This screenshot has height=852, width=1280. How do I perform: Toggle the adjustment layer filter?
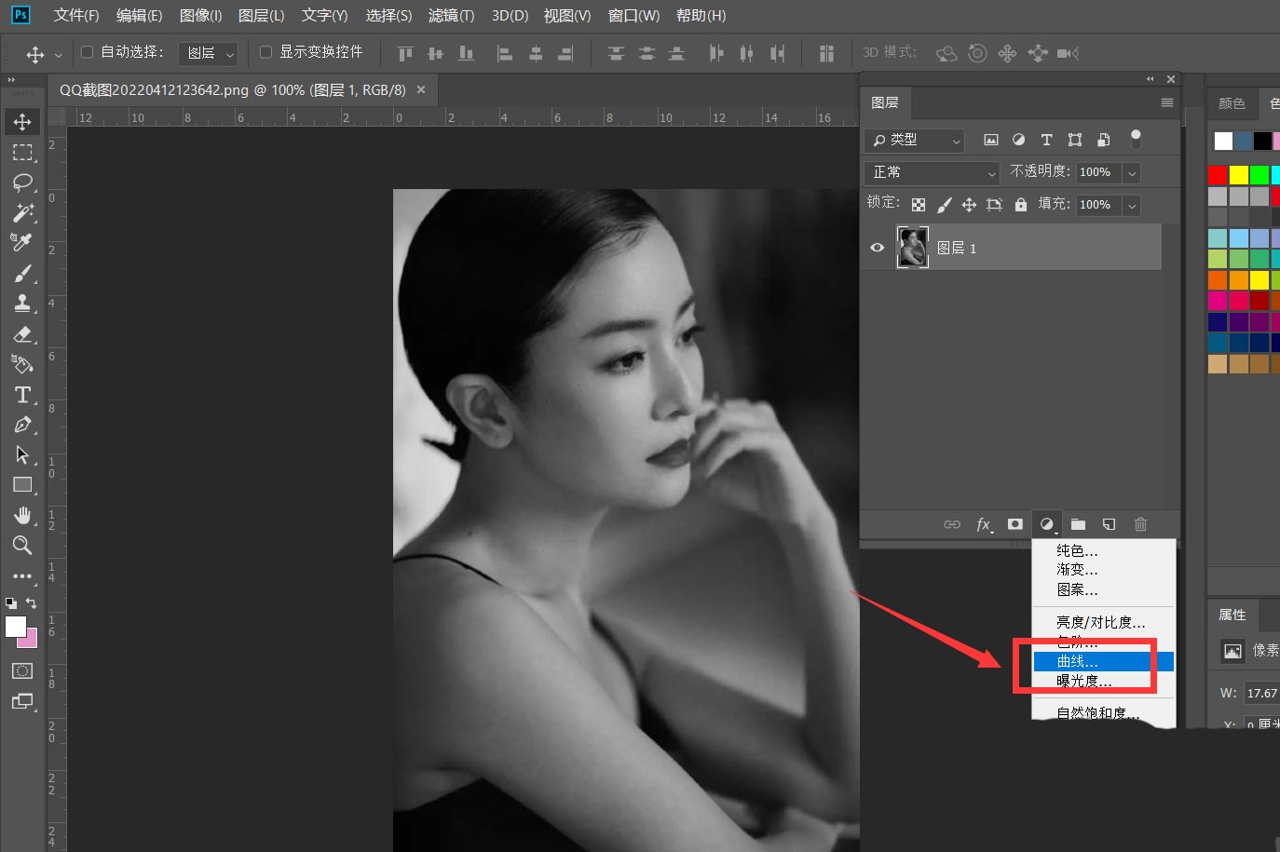(1018, 140)
